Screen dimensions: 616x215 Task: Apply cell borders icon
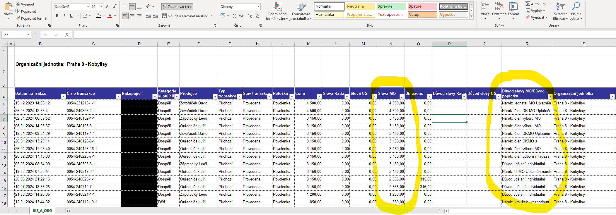click(85, 16)
